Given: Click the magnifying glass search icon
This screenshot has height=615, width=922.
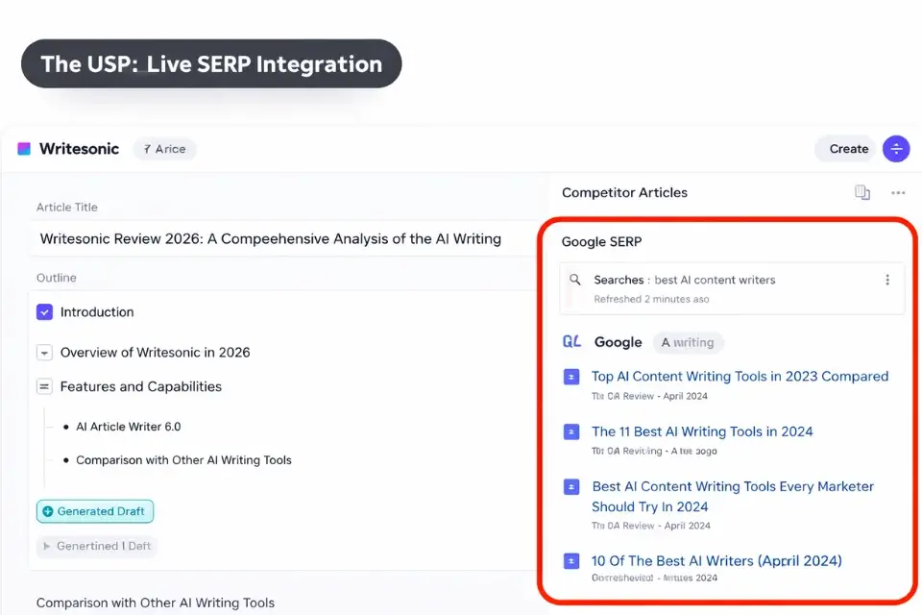Looking at the screenshot, I should (575, 280).
